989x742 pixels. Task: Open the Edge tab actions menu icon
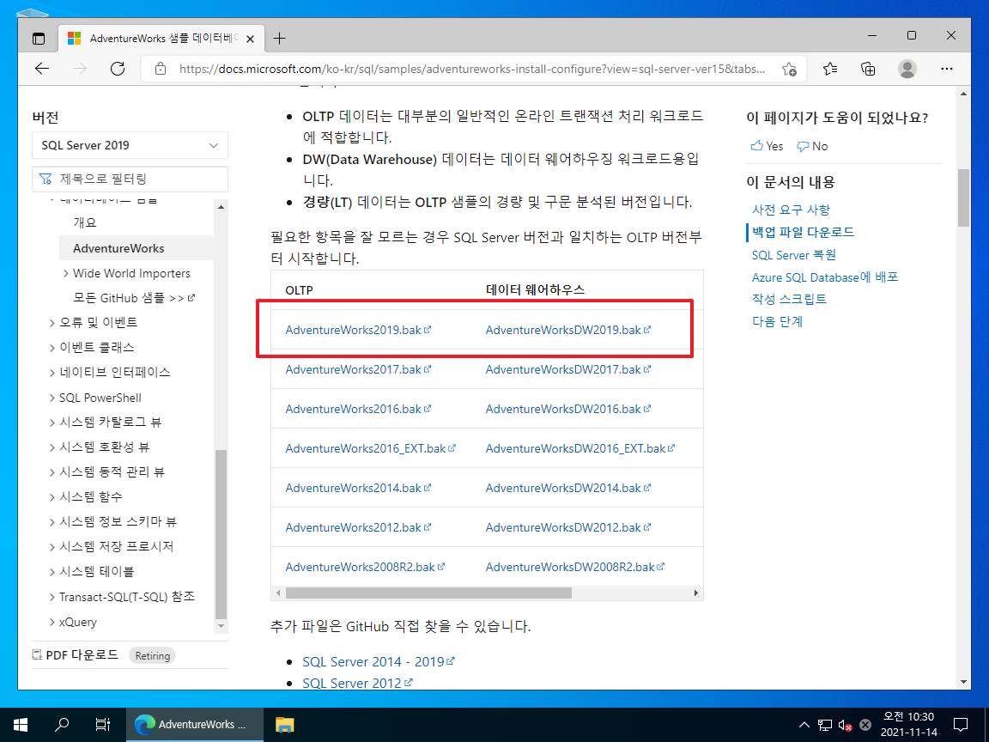(x=39, y=39)
